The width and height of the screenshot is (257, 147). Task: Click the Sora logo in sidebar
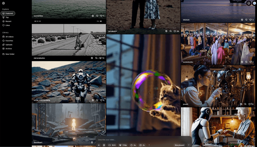4,3
